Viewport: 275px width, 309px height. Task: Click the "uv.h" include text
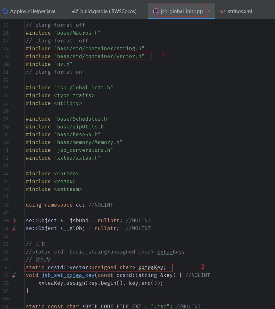click(63, 64)
